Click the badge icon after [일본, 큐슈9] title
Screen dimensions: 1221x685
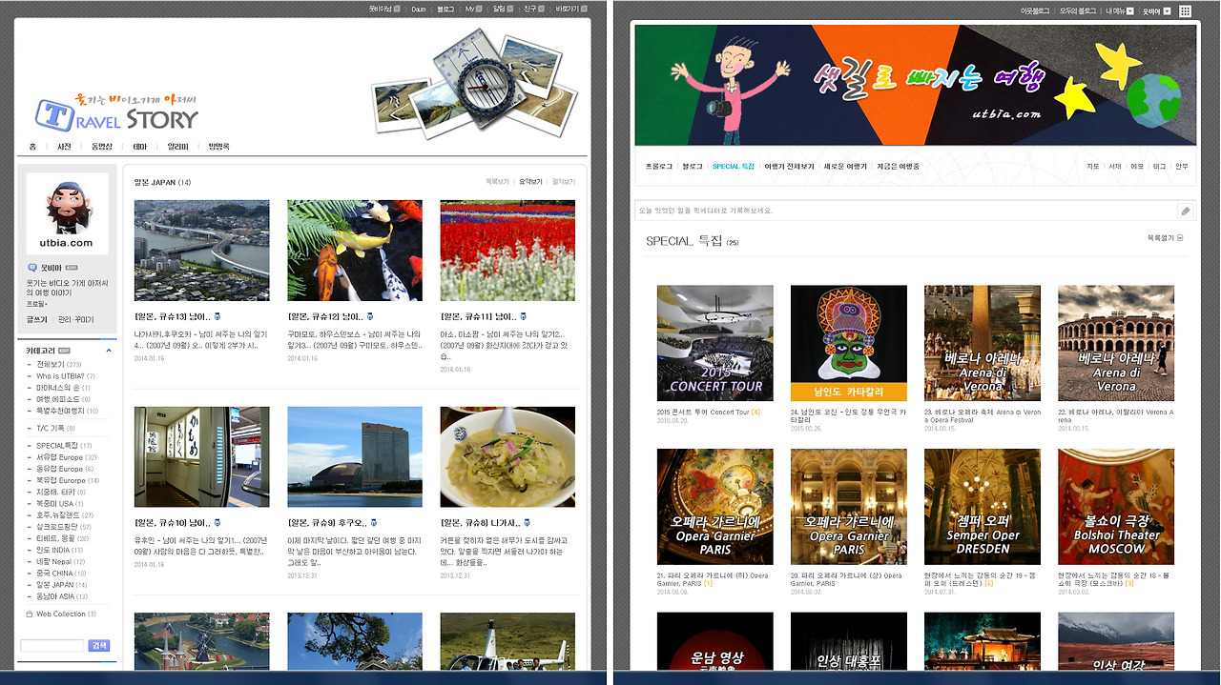[375, 522]
